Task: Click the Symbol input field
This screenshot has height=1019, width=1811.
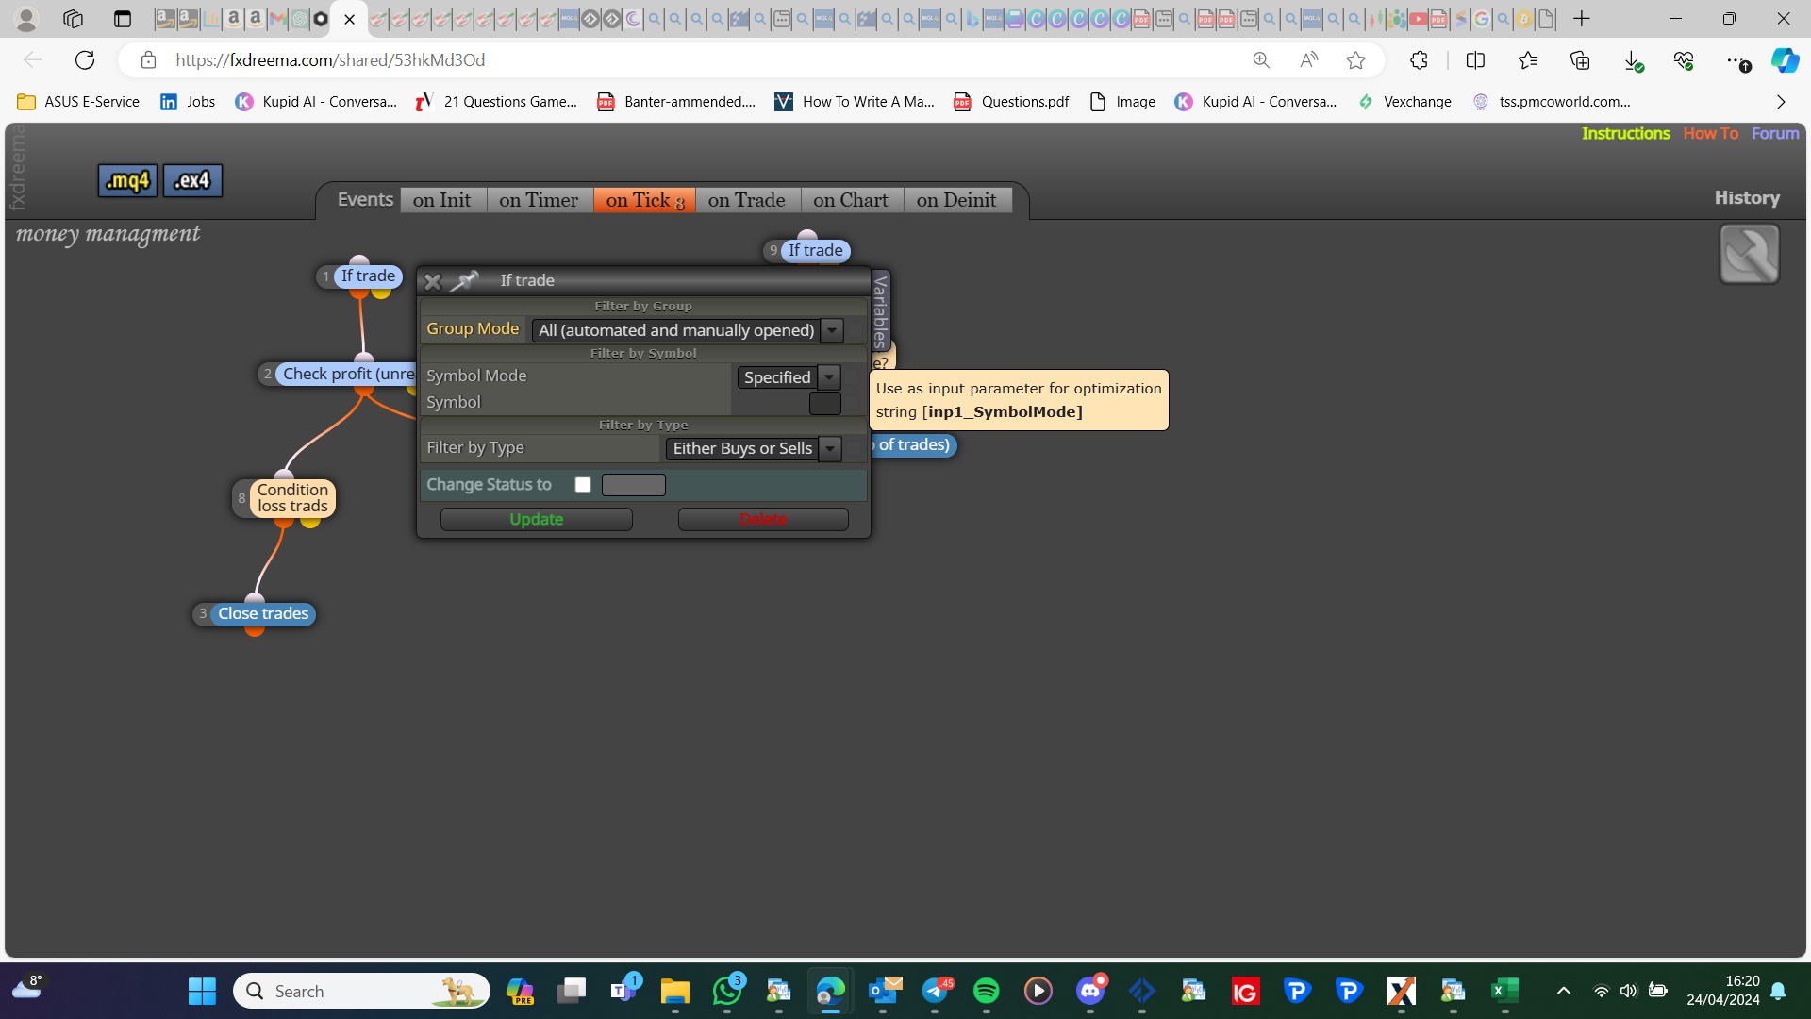Action: [825, 403]
